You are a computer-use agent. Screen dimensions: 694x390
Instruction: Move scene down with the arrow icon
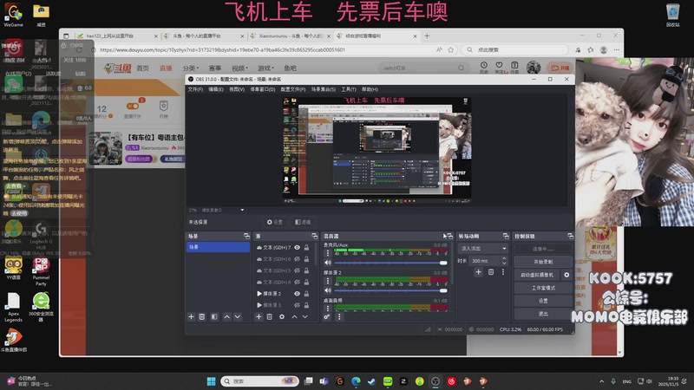point(238,316)
